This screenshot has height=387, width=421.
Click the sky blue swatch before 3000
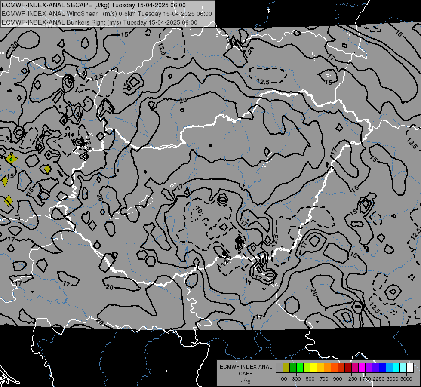pos(390,368)
